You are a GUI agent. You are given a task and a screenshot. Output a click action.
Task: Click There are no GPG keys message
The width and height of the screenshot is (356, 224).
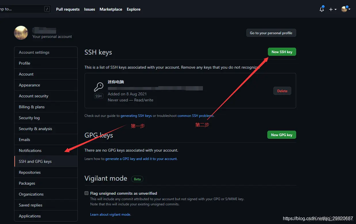tap(131, 150)
